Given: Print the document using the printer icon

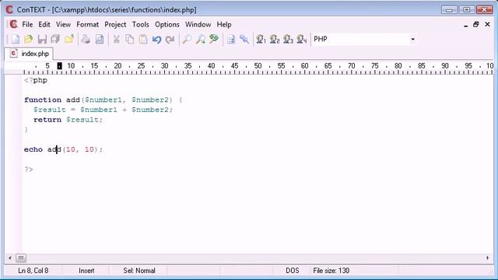Looking at the screenshot, I should pyautogui.click(x=86, y=40).
